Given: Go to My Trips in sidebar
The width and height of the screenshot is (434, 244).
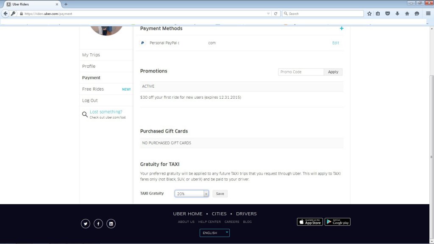Looking at the screenshot, I should pos(91,55).
